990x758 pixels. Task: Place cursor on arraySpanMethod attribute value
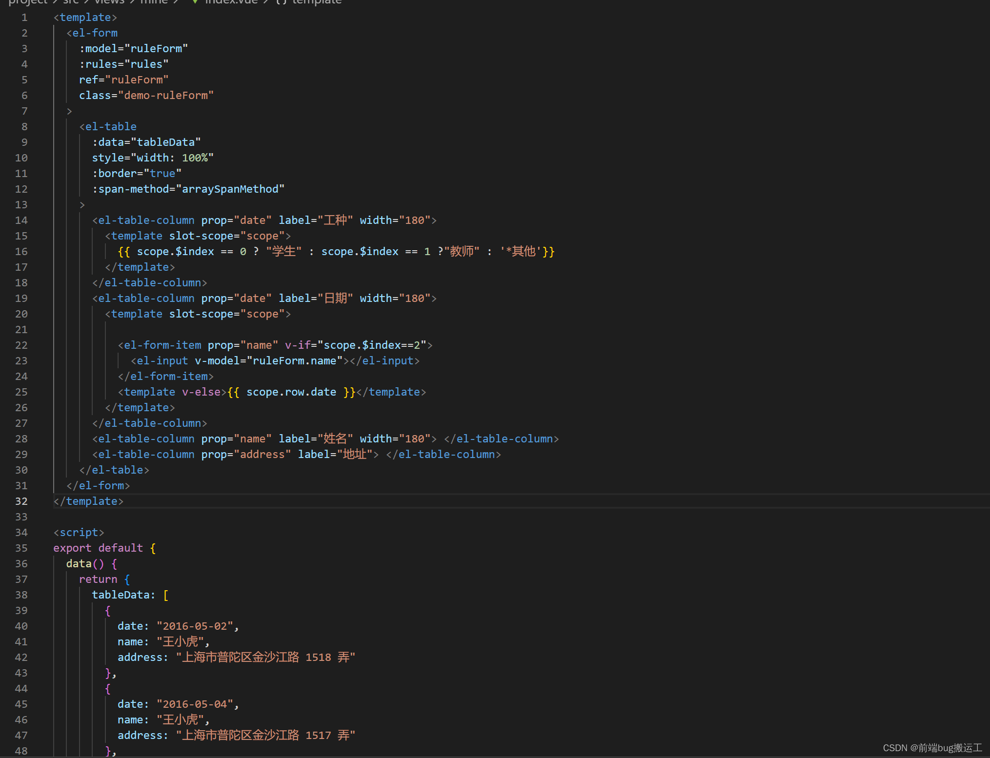coord(230,189)
